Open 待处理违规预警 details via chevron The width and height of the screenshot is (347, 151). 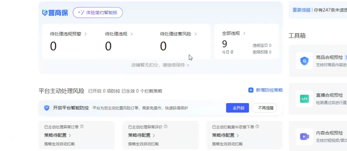click(x=86, y=34)
